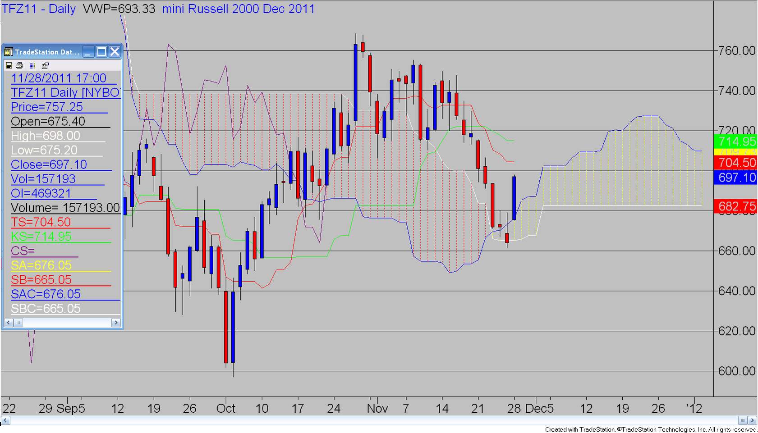Click the 740.00 price axis label
This screenshot has height=433, width=758.
[x=737, y=91]
